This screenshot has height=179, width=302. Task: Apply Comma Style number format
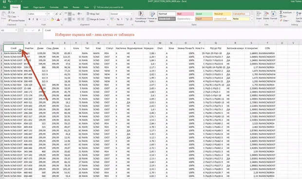pyautogui.click(x=122, y=20)
